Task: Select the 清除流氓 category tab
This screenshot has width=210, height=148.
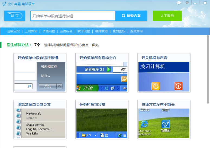Action: click(x=13, y=31)
